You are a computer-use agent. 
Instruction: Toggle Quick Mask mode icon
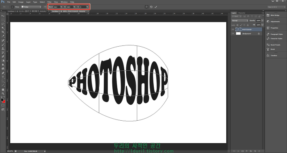[3, 105]
